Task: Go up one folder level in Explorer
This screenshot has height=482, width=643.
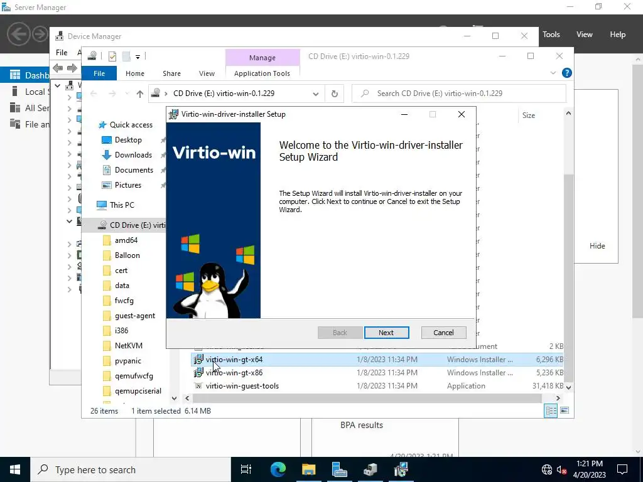Action: pos(140,94)
